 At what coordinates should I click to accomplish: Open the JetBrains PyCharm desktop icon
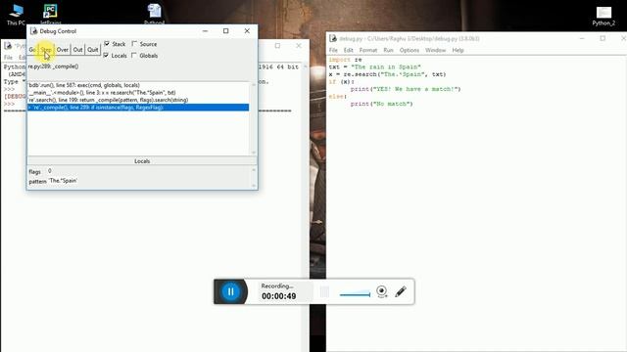coord(50,14)
